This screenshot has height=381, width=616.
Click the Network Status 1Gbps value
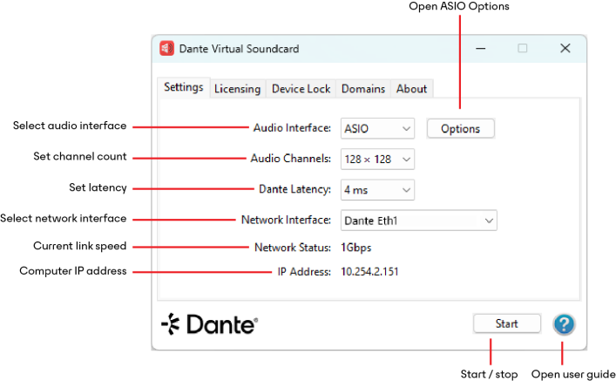coord(356,248)
